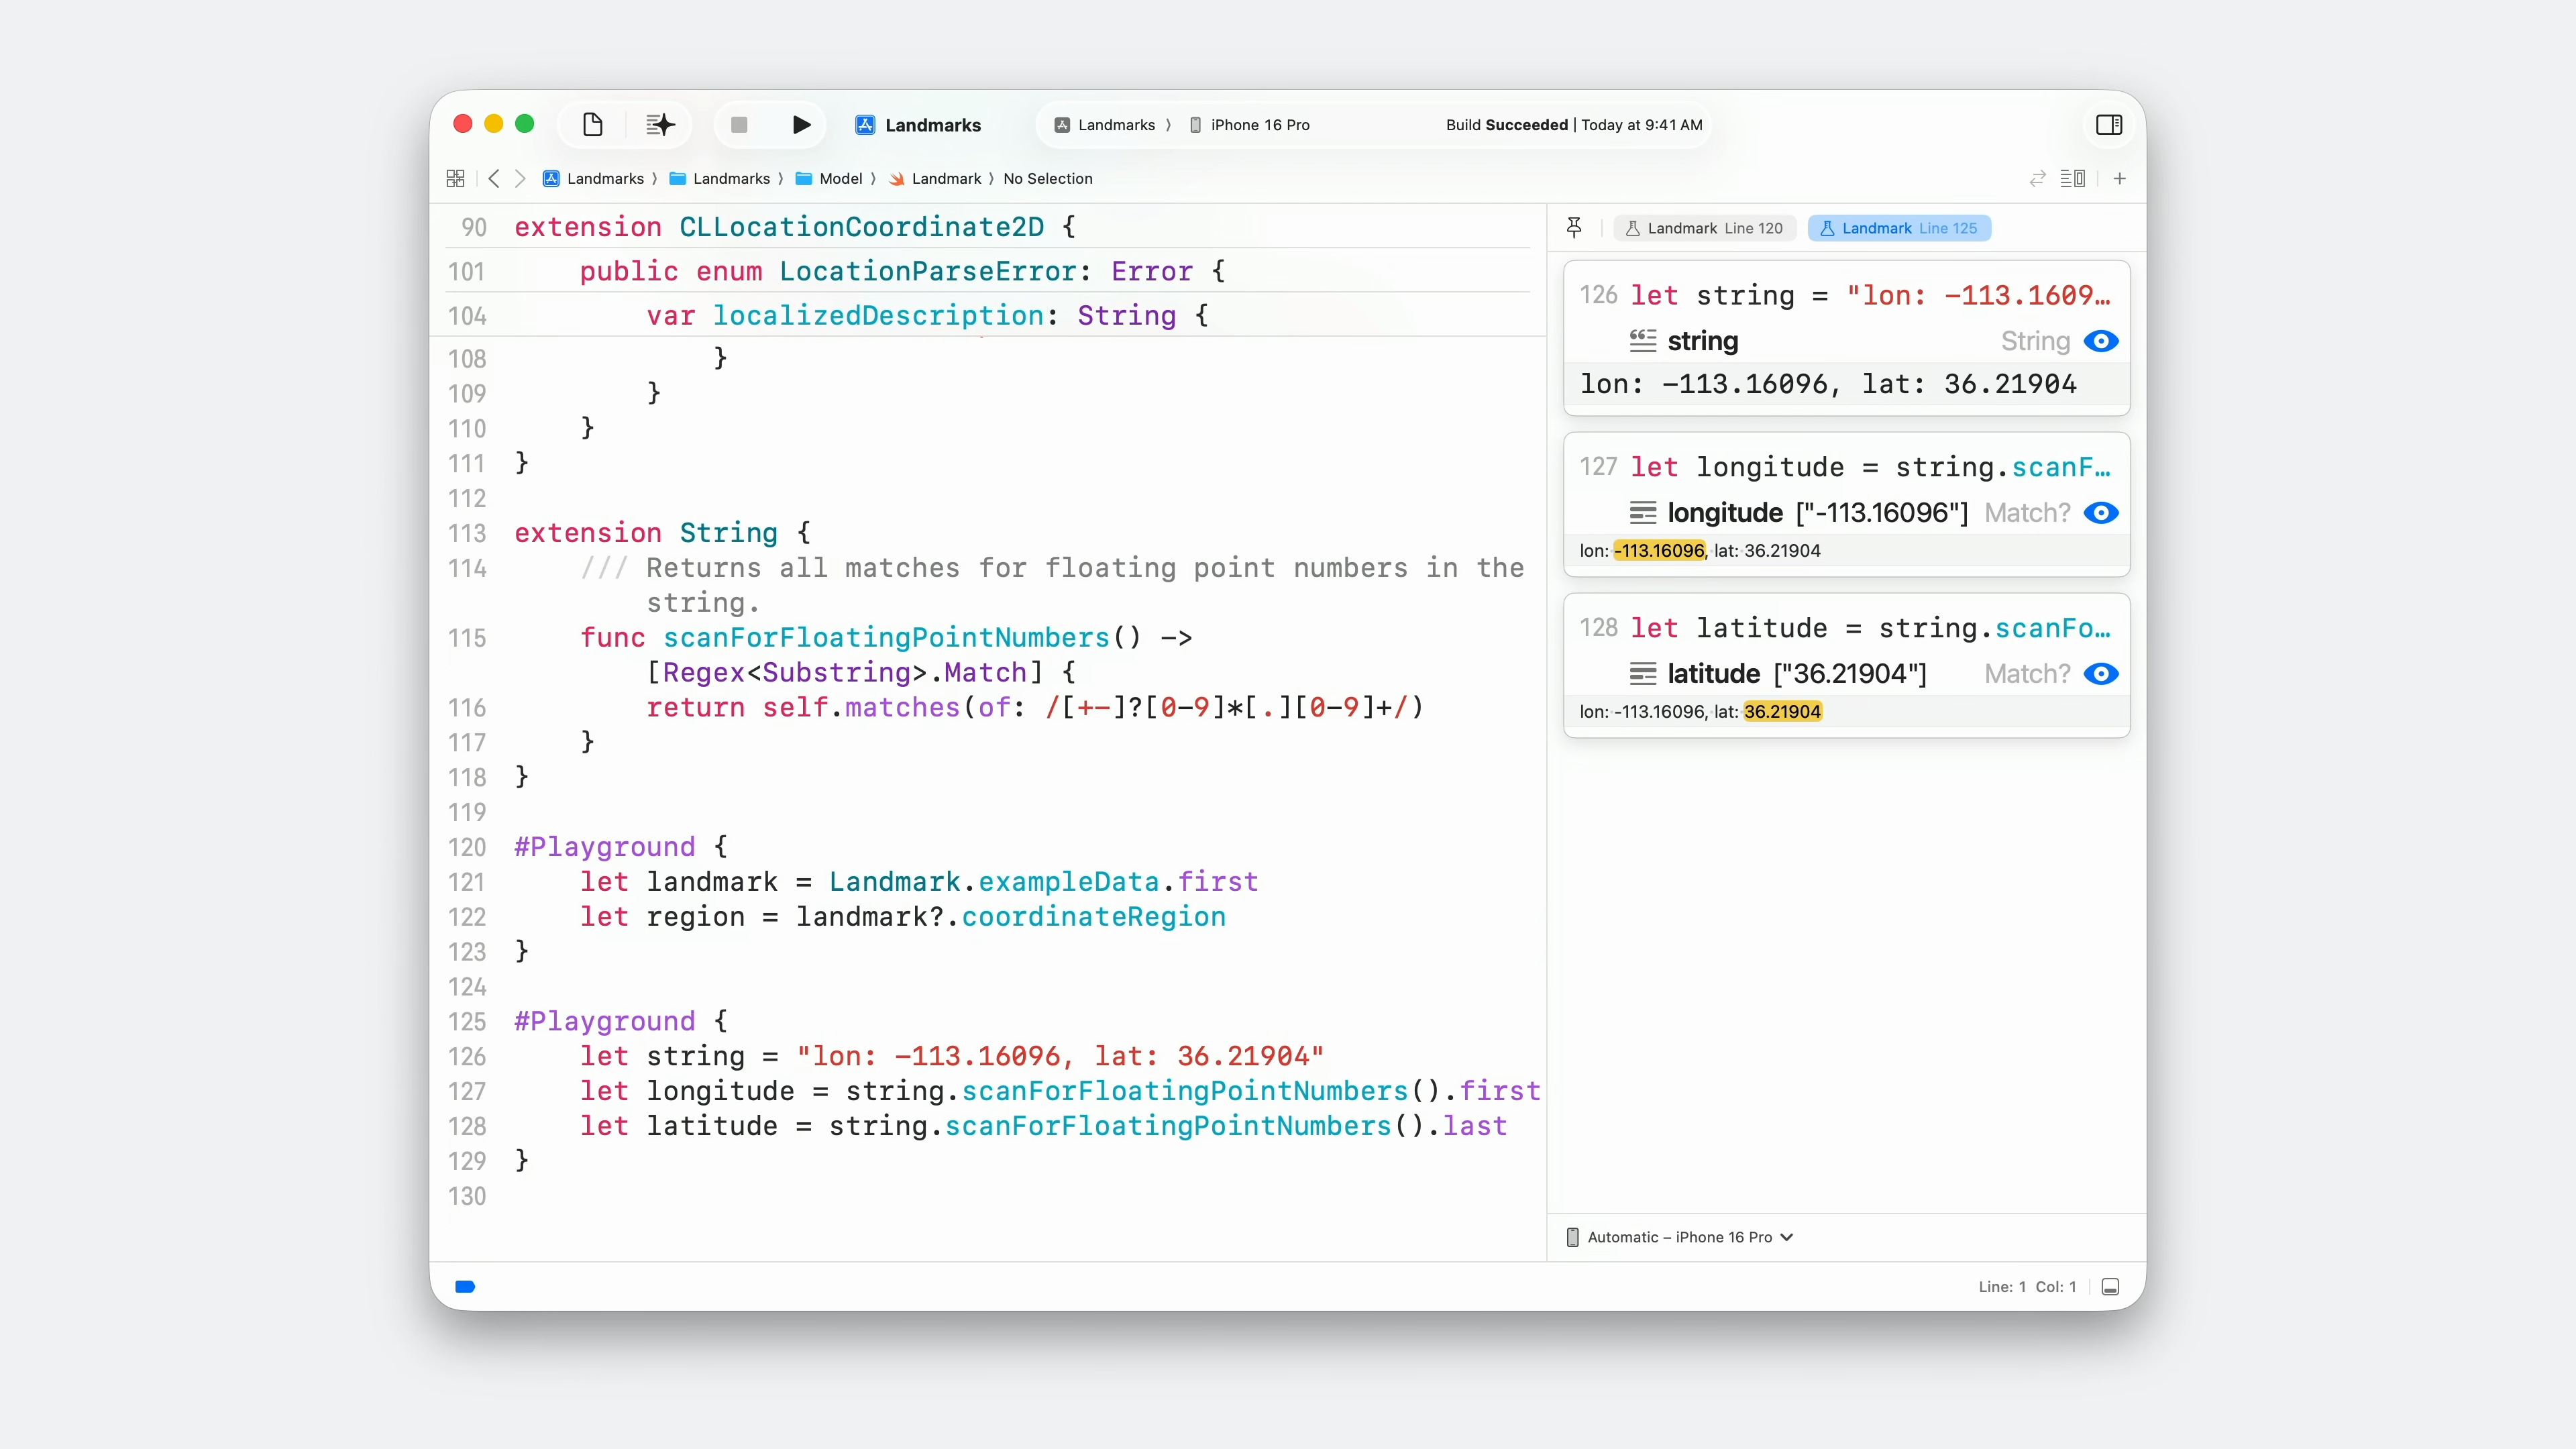The height and width of the screenshot is (1449, 2576).
Task: Toggle the eye for string value
Action: (x=2100, y=341)
